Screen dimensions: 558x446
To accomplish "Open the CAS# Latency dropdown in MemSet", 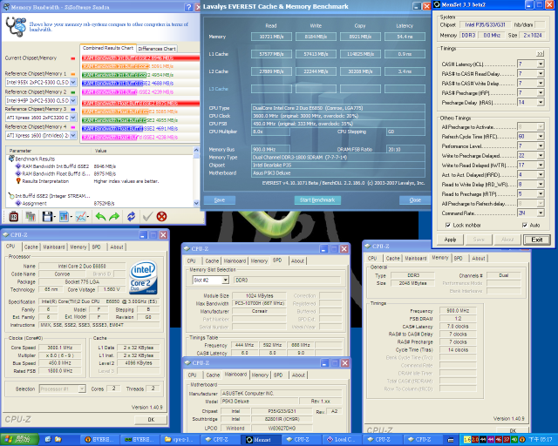I will pyautogui.click(x=541, y=64).
